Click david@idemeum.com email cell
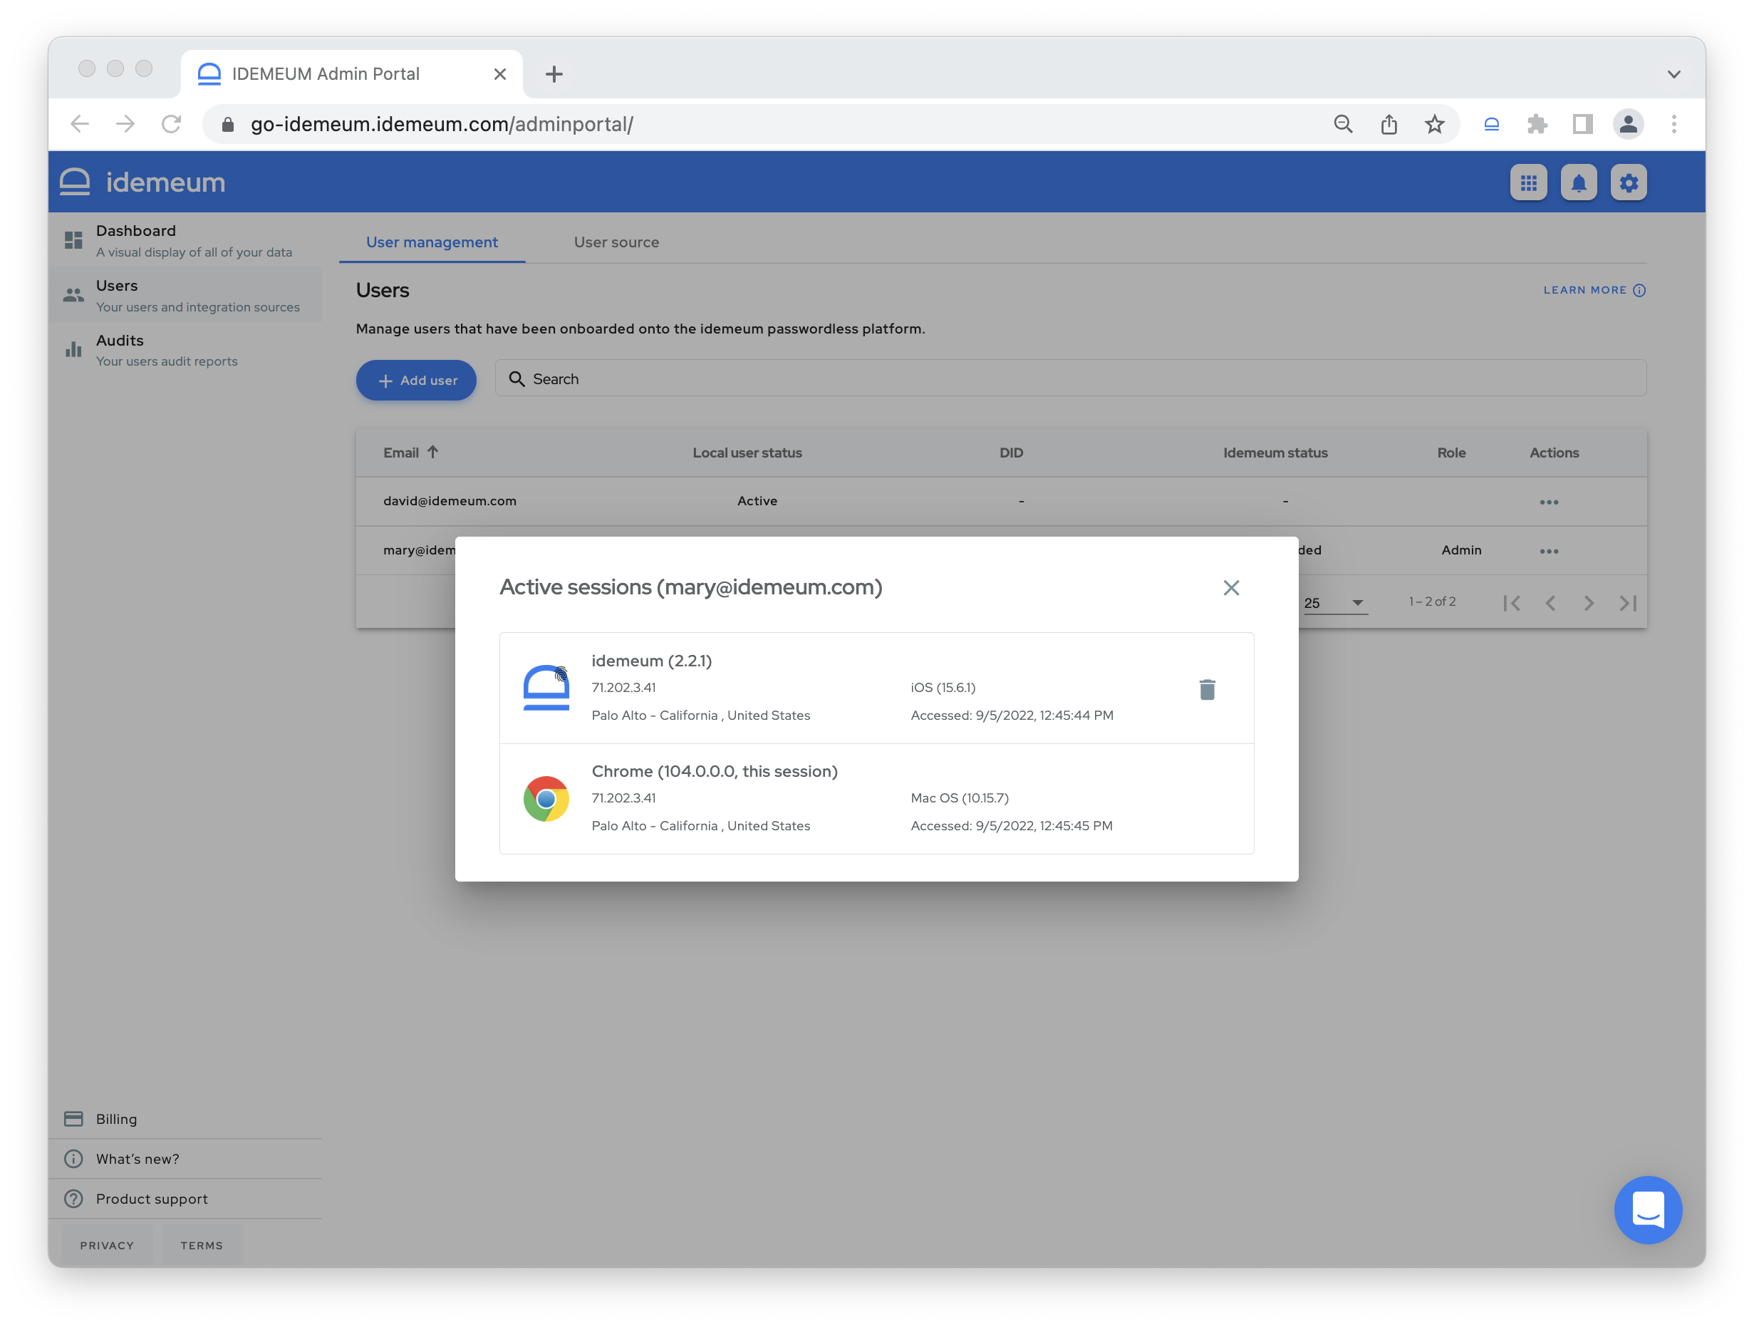Viewport: 1754px width, 1327px height. (450, 501)
